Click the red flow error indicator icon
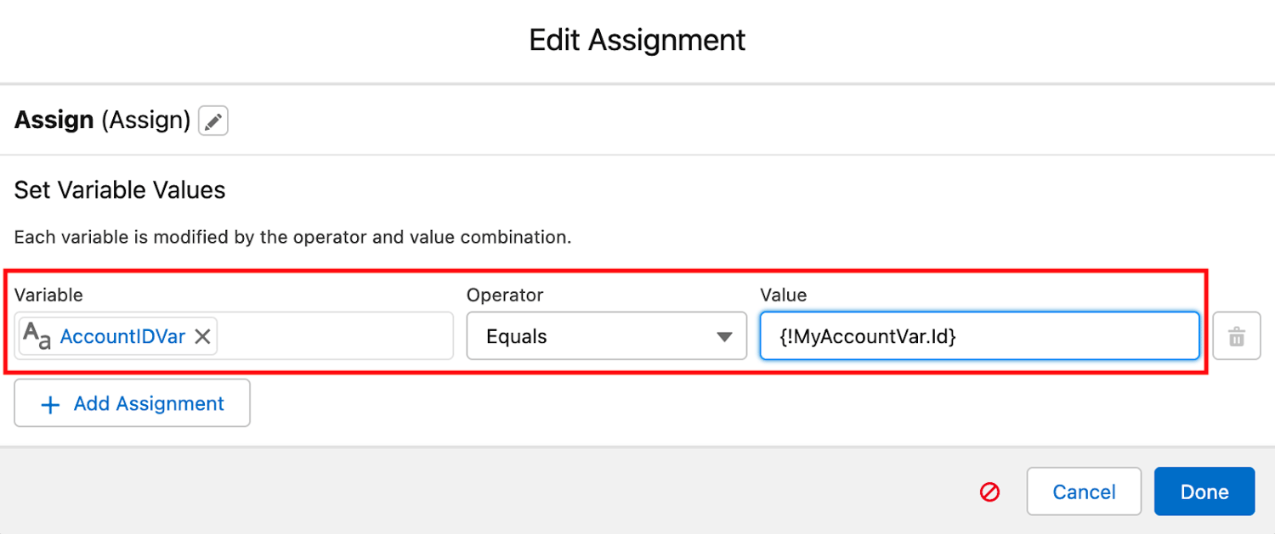This screenshot has width=1275, height=534. [x=989, y=492]
